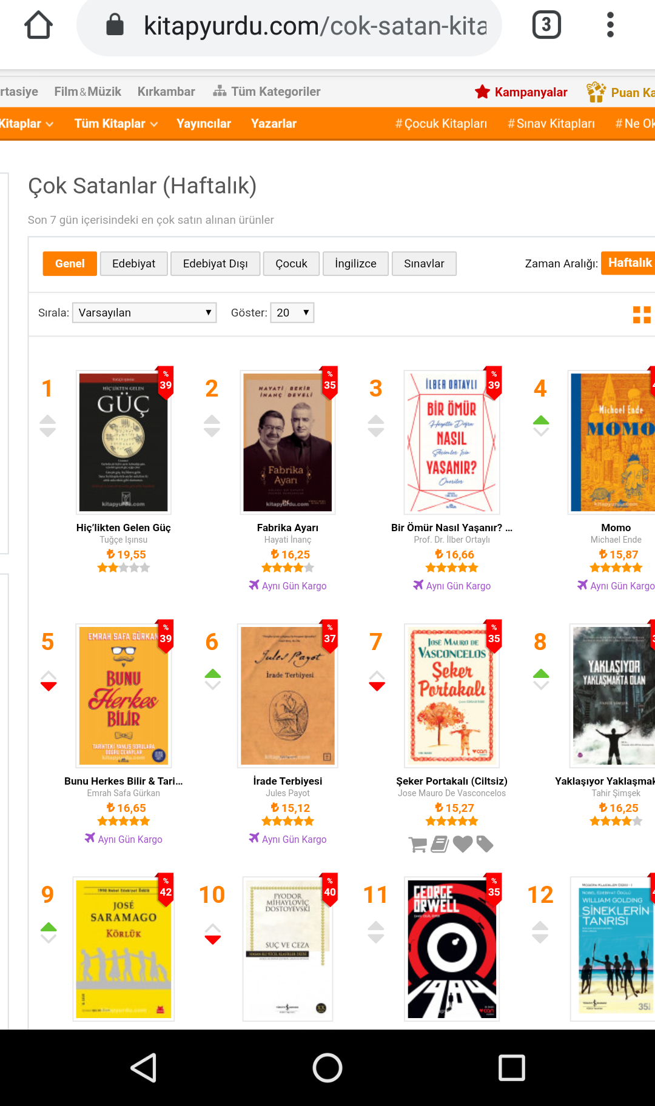Select the Edebiyat category tab
The image size is (655, 1106).
(133, 264)
